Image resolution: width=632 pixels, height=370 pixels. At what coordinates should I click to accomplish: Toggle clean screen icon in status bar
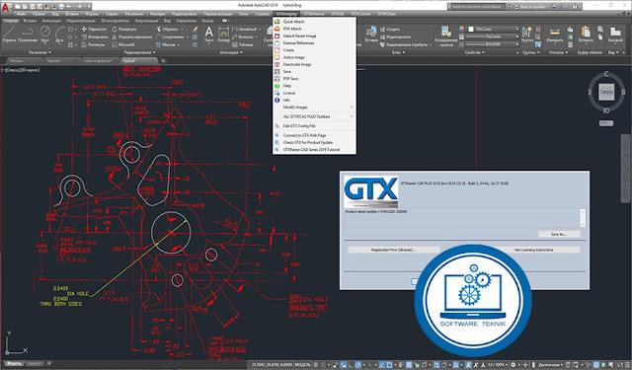(x=620, y=365)
